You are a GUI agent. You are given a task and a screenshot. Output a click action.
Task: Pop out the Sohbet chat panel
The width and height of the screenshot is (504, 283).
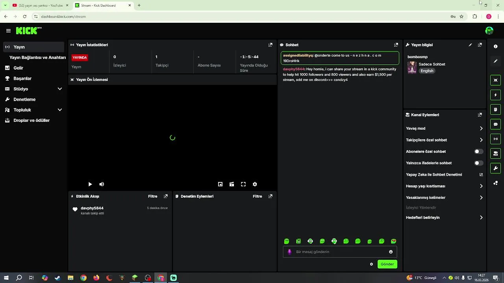396,45
